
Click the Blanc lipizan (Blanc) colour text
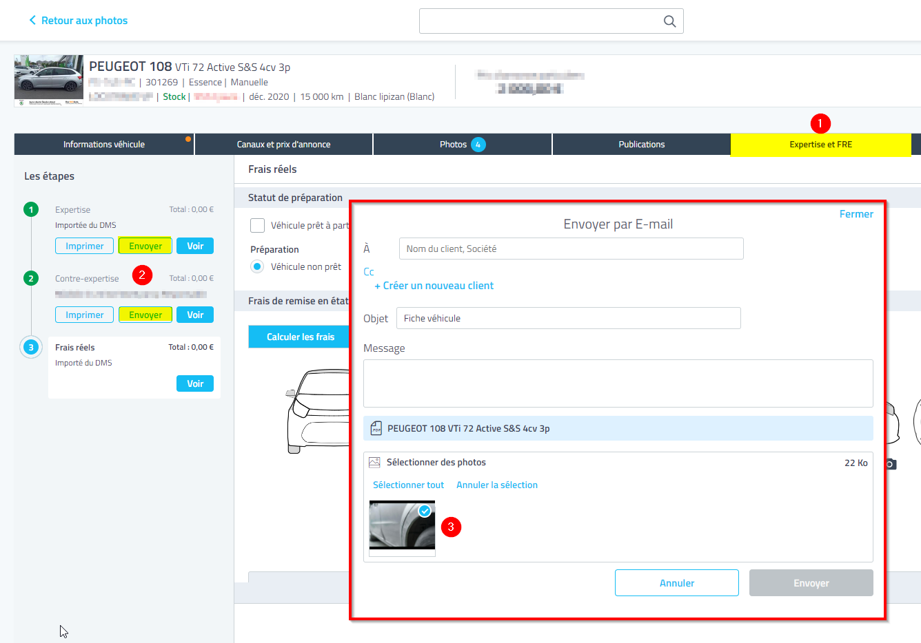pos(394,97)
